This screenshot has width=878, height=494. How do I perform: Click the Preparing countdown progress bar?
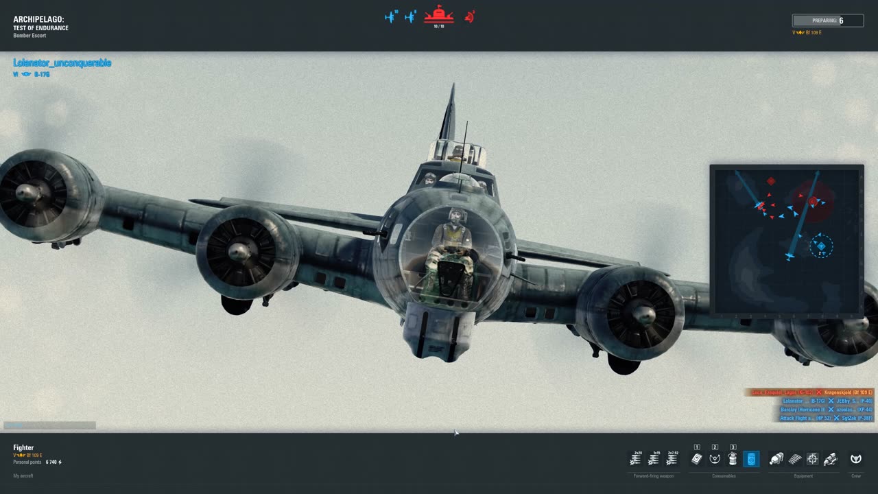[828, 21]
